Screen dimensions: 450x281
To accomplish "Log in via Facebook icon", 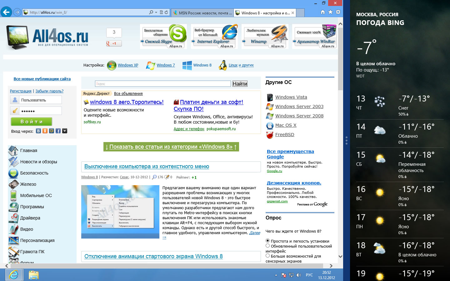I will click(x=58, y=131).
